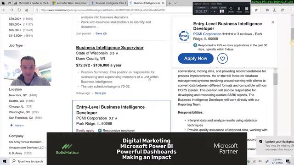Save the Business Intelligence Supervisor job

pyautogui.click(x=100, y=93)
